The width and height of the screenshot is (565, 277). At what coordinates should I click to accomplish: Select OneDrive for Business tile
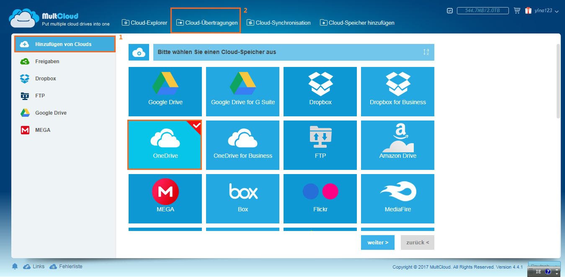(243, 145)
